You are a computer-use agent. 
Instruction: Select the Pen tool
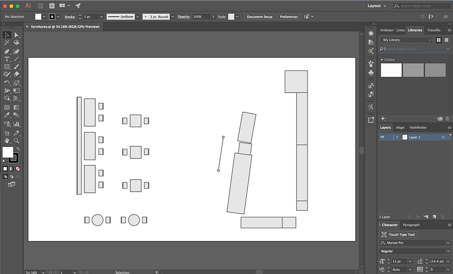(7, 51)
